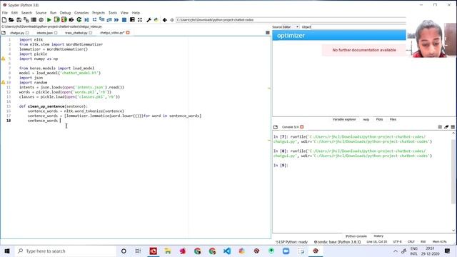This screenshot has width=457, height=257.
Task: Click the Object input field
Action: pyautogui.click(x=358, y=27)
